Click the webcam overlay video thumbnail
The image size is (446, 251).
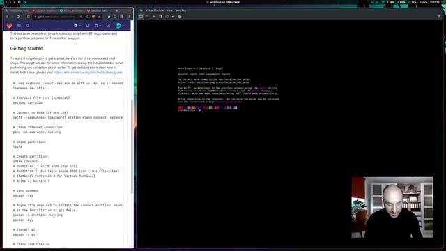point(392,207)
